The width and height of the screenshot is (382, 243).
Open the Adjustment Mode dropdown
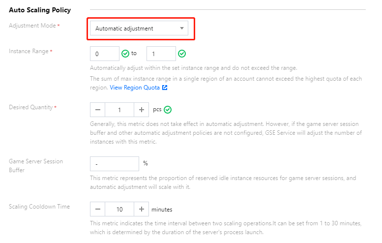(x=139, y=28)
